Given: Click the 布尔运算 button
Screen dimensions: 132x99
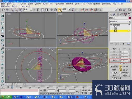Looking at the screenshot, I should tap(114, 67).
